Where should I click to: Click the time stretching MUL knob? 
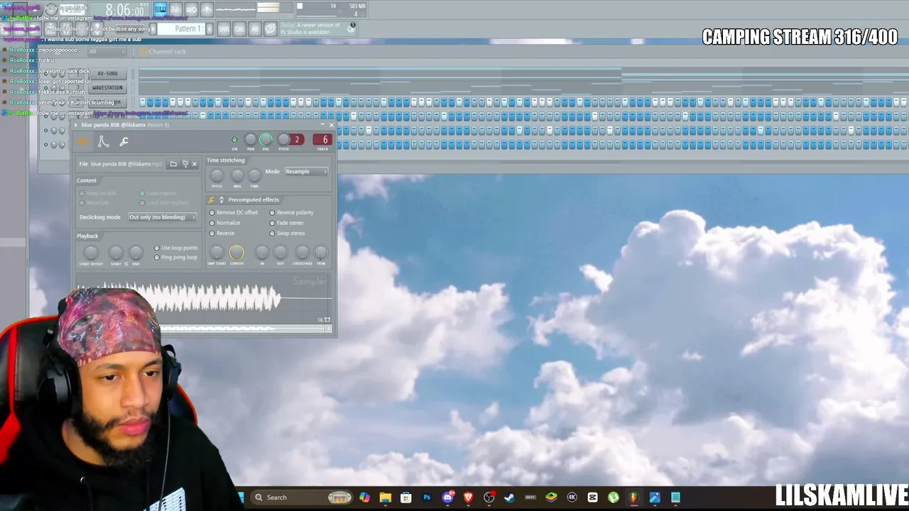(237, 175)
